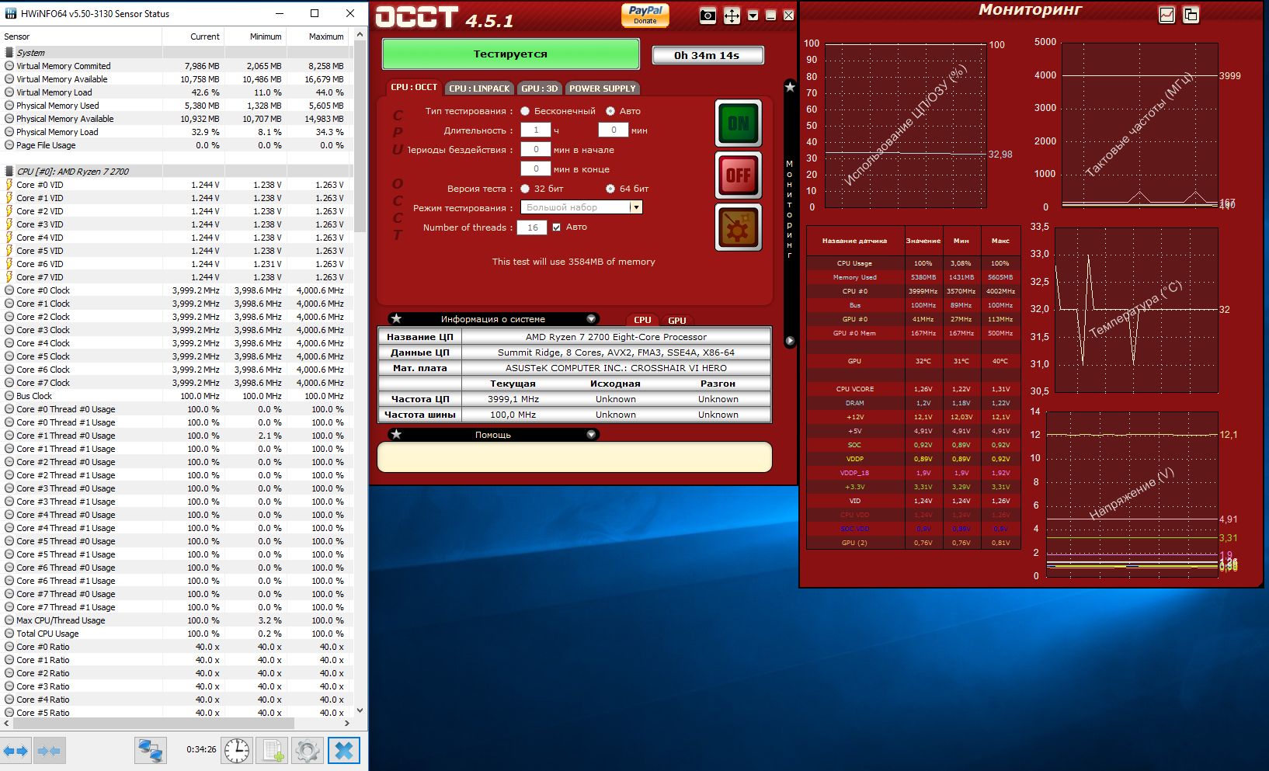Screen dimensions: 1269x771
Task: Stop the test with red OFF button
Action: pyautogui.click(x=738, y=175)
